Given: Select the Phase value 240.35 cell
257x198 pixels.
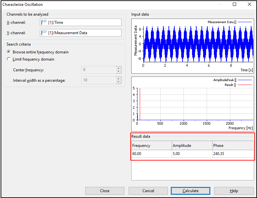Looking at the screenshot, I should click(x=232, y=154).
